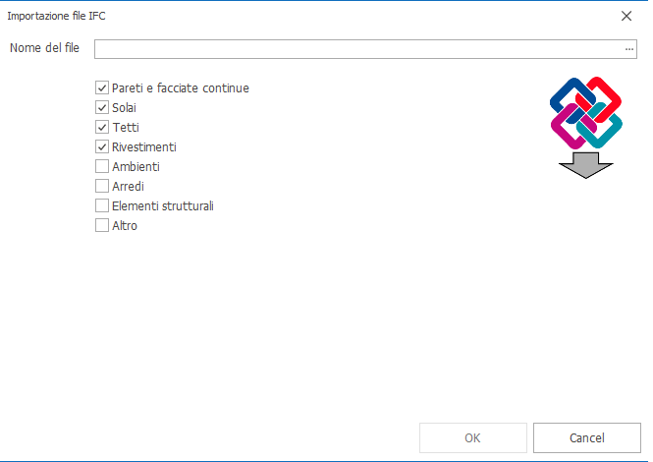Click the 'Pareti e facciate continue' label text

(x=181, y=88)
